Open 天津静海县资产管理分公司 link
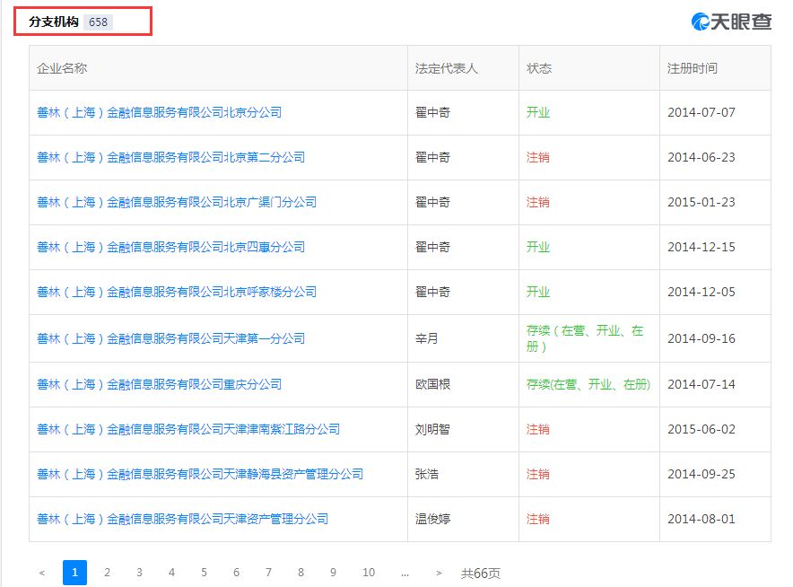This screenshot has width=793, height=587. pos(200,474)
